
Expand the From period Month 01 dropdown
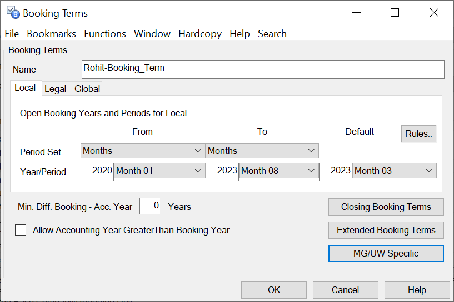[x=159, y=171]
